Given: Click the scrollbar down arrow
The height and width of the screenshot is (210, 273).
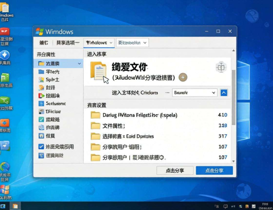Looking at the screenshot, I should pyautogui.click(x=234, y=161).
